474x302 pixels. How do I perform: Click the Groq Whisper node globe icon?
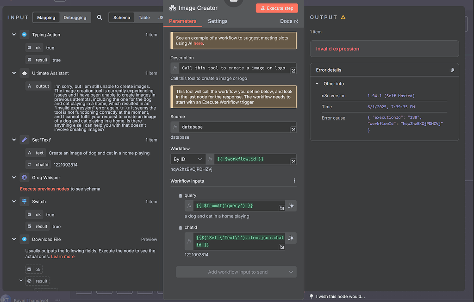(24, 177)
